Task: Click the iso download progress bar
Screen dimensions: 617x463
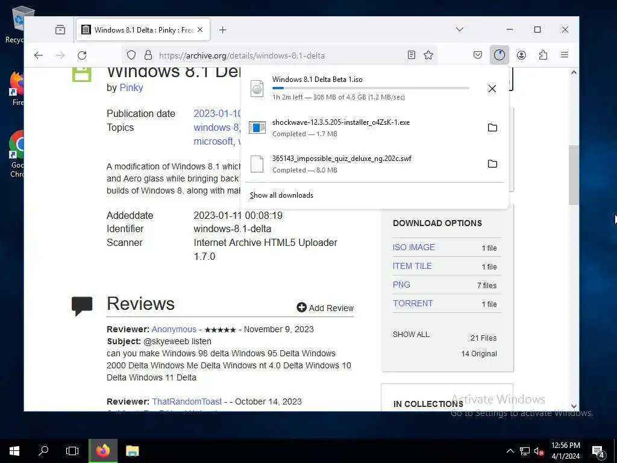Action: (x=371, y=88)
